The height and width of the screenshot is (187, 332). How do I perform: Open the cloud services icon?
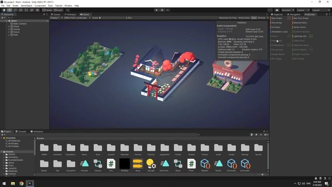277,10
